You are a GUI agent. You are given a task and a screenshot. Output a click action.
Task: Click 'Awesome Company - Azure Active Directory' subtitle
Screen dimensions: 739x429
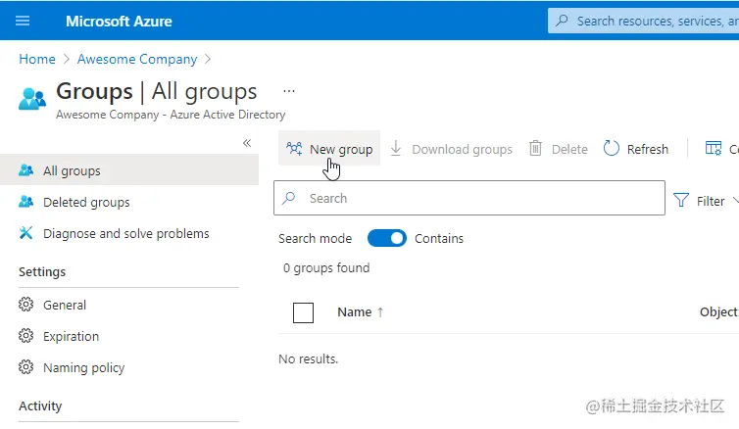tap(171, 115)
